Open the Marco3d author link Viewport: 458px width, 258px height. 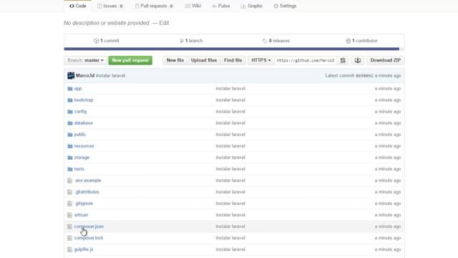[x=85, y=75]
